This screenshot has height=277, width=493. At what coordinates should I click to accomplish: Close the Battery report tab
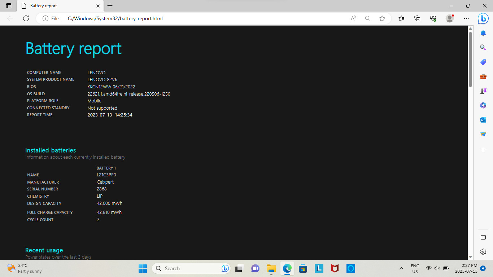coord(98,6)
